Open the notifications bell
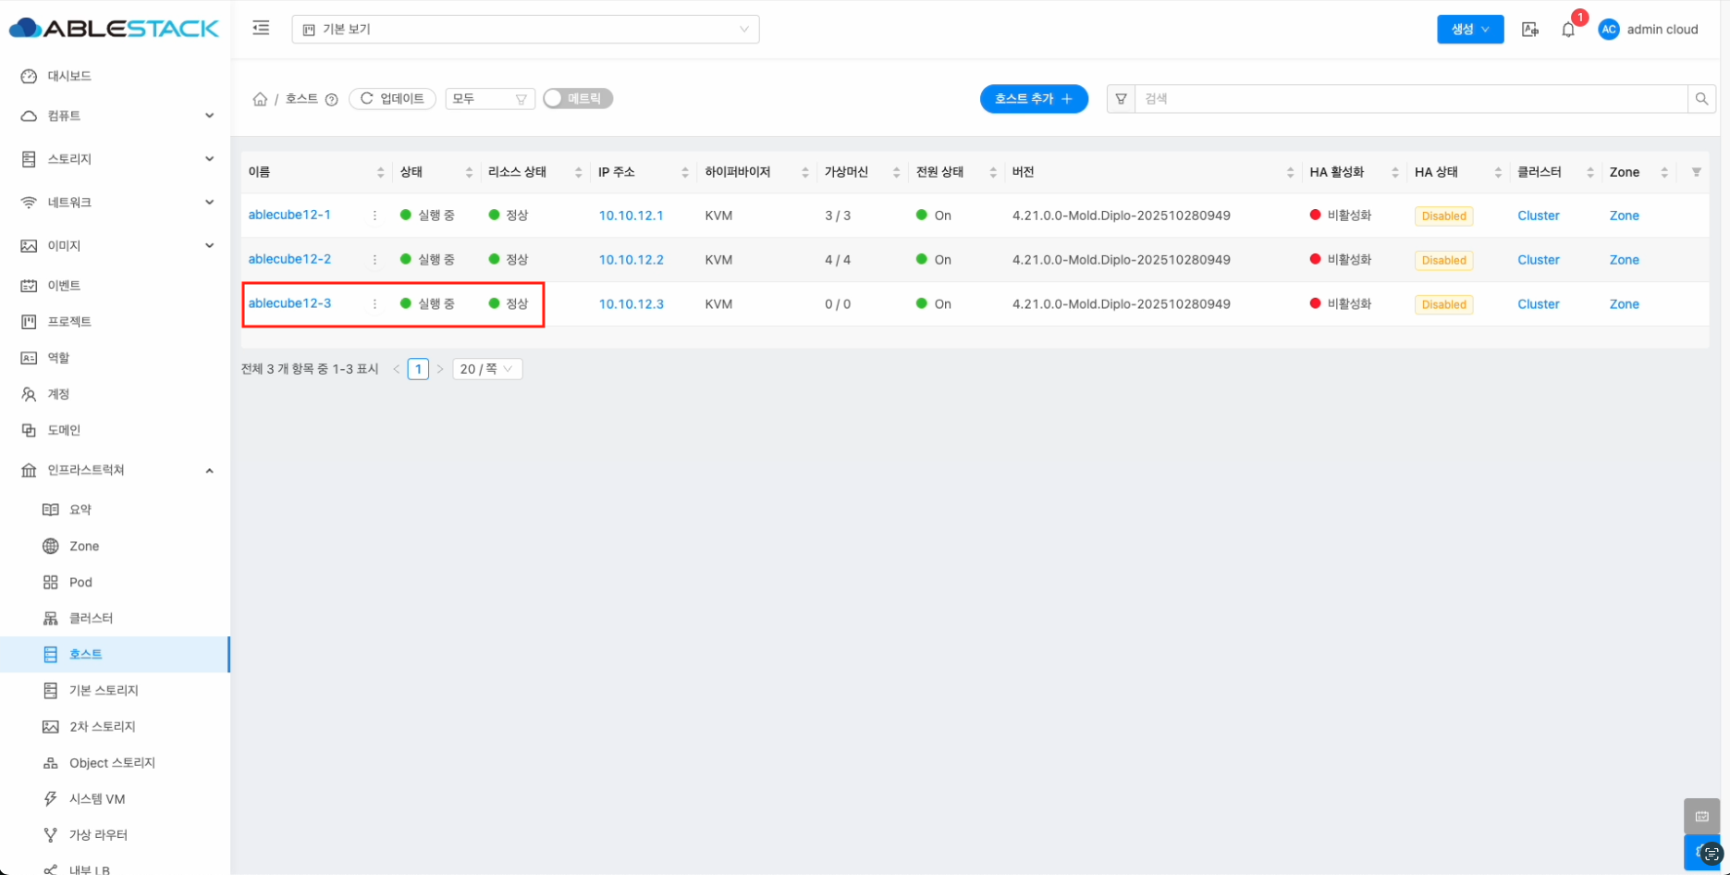 point(1568,30)
